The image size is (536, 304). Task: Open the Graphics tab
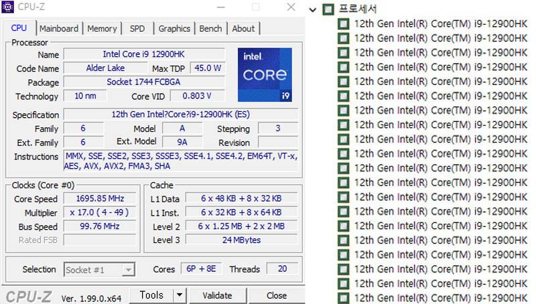[174, 28]
